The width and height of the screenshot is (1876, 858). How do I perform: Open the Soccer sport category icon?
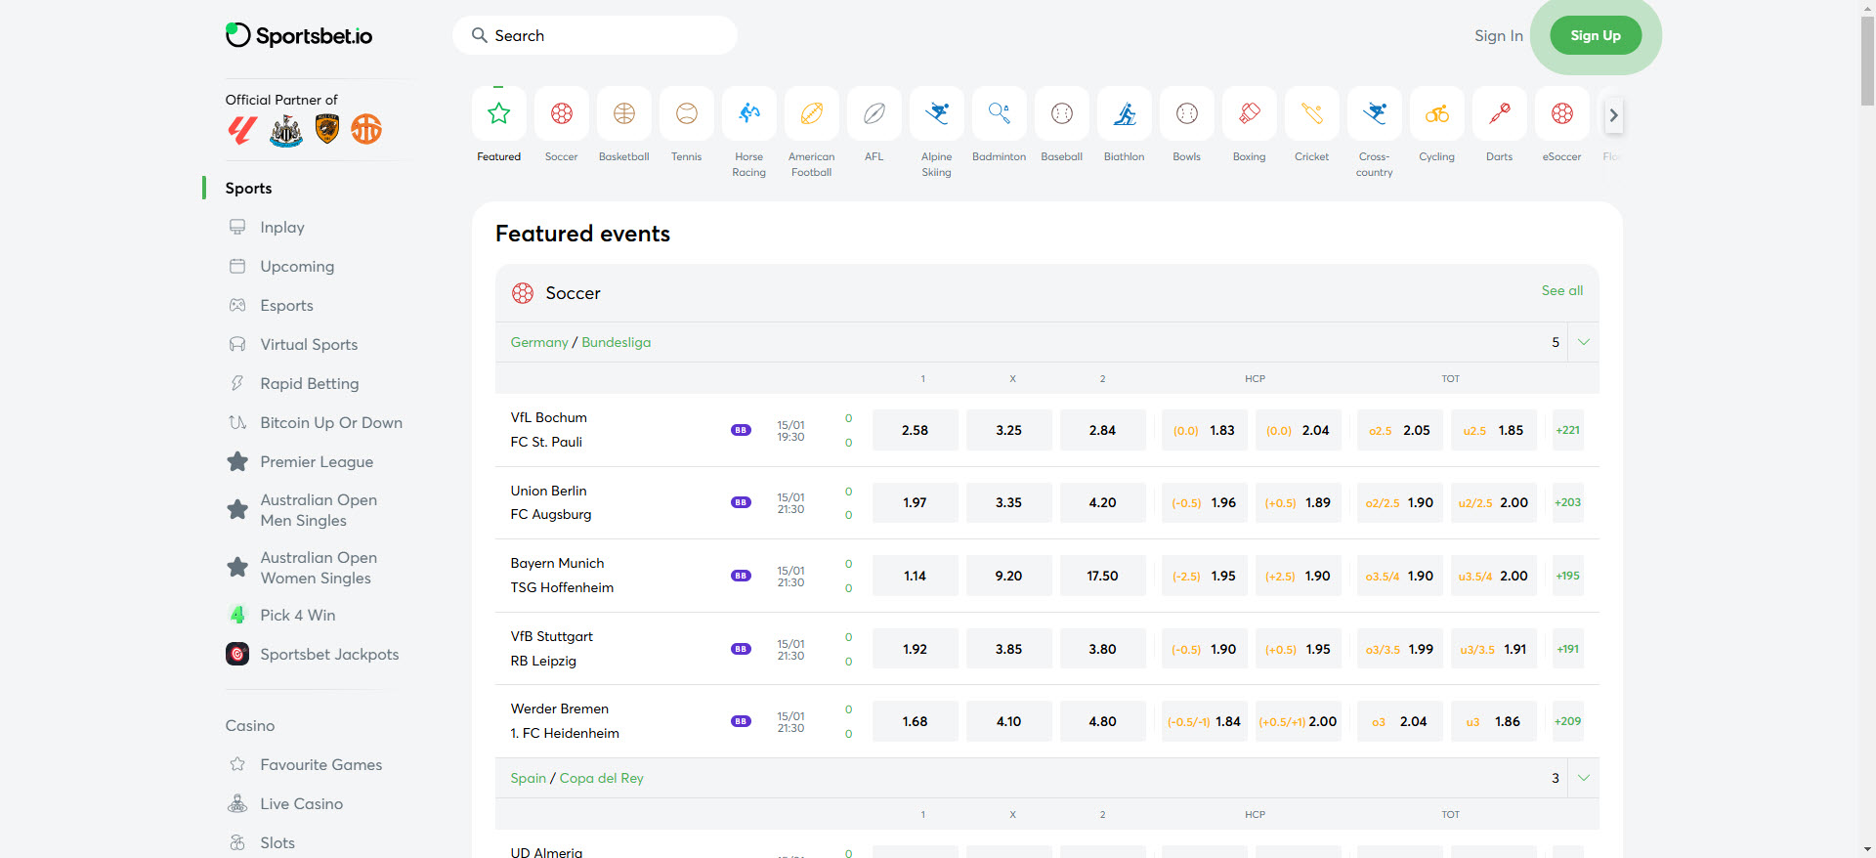(561, 114)
